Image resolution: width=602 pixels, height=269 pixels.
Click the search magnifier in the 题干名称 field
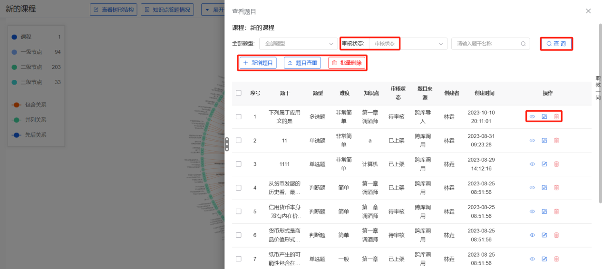(523, 44)
